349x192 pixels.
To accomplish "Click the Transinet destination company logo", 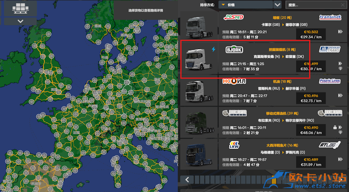I will [329, 17].
